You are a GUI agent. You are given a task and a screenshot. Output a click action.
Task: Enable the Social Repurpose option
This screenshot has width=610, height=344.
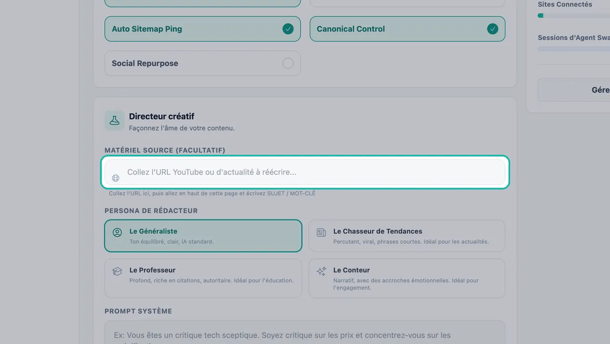click(203, 63)
